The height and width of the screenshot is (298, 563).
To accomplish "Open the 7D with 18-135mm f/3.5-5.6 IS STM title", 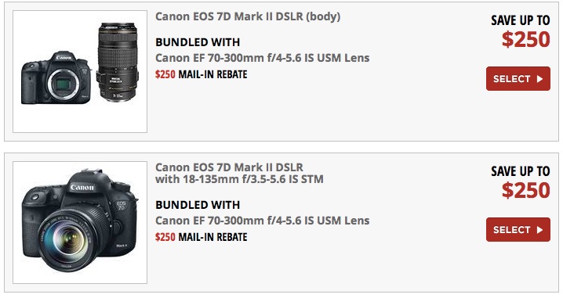I will coord(239,173).
